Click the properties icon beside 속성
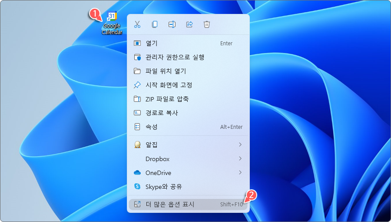Image resolution: width=391 pixels, height=222 pixels. click(x=137, y=127)
